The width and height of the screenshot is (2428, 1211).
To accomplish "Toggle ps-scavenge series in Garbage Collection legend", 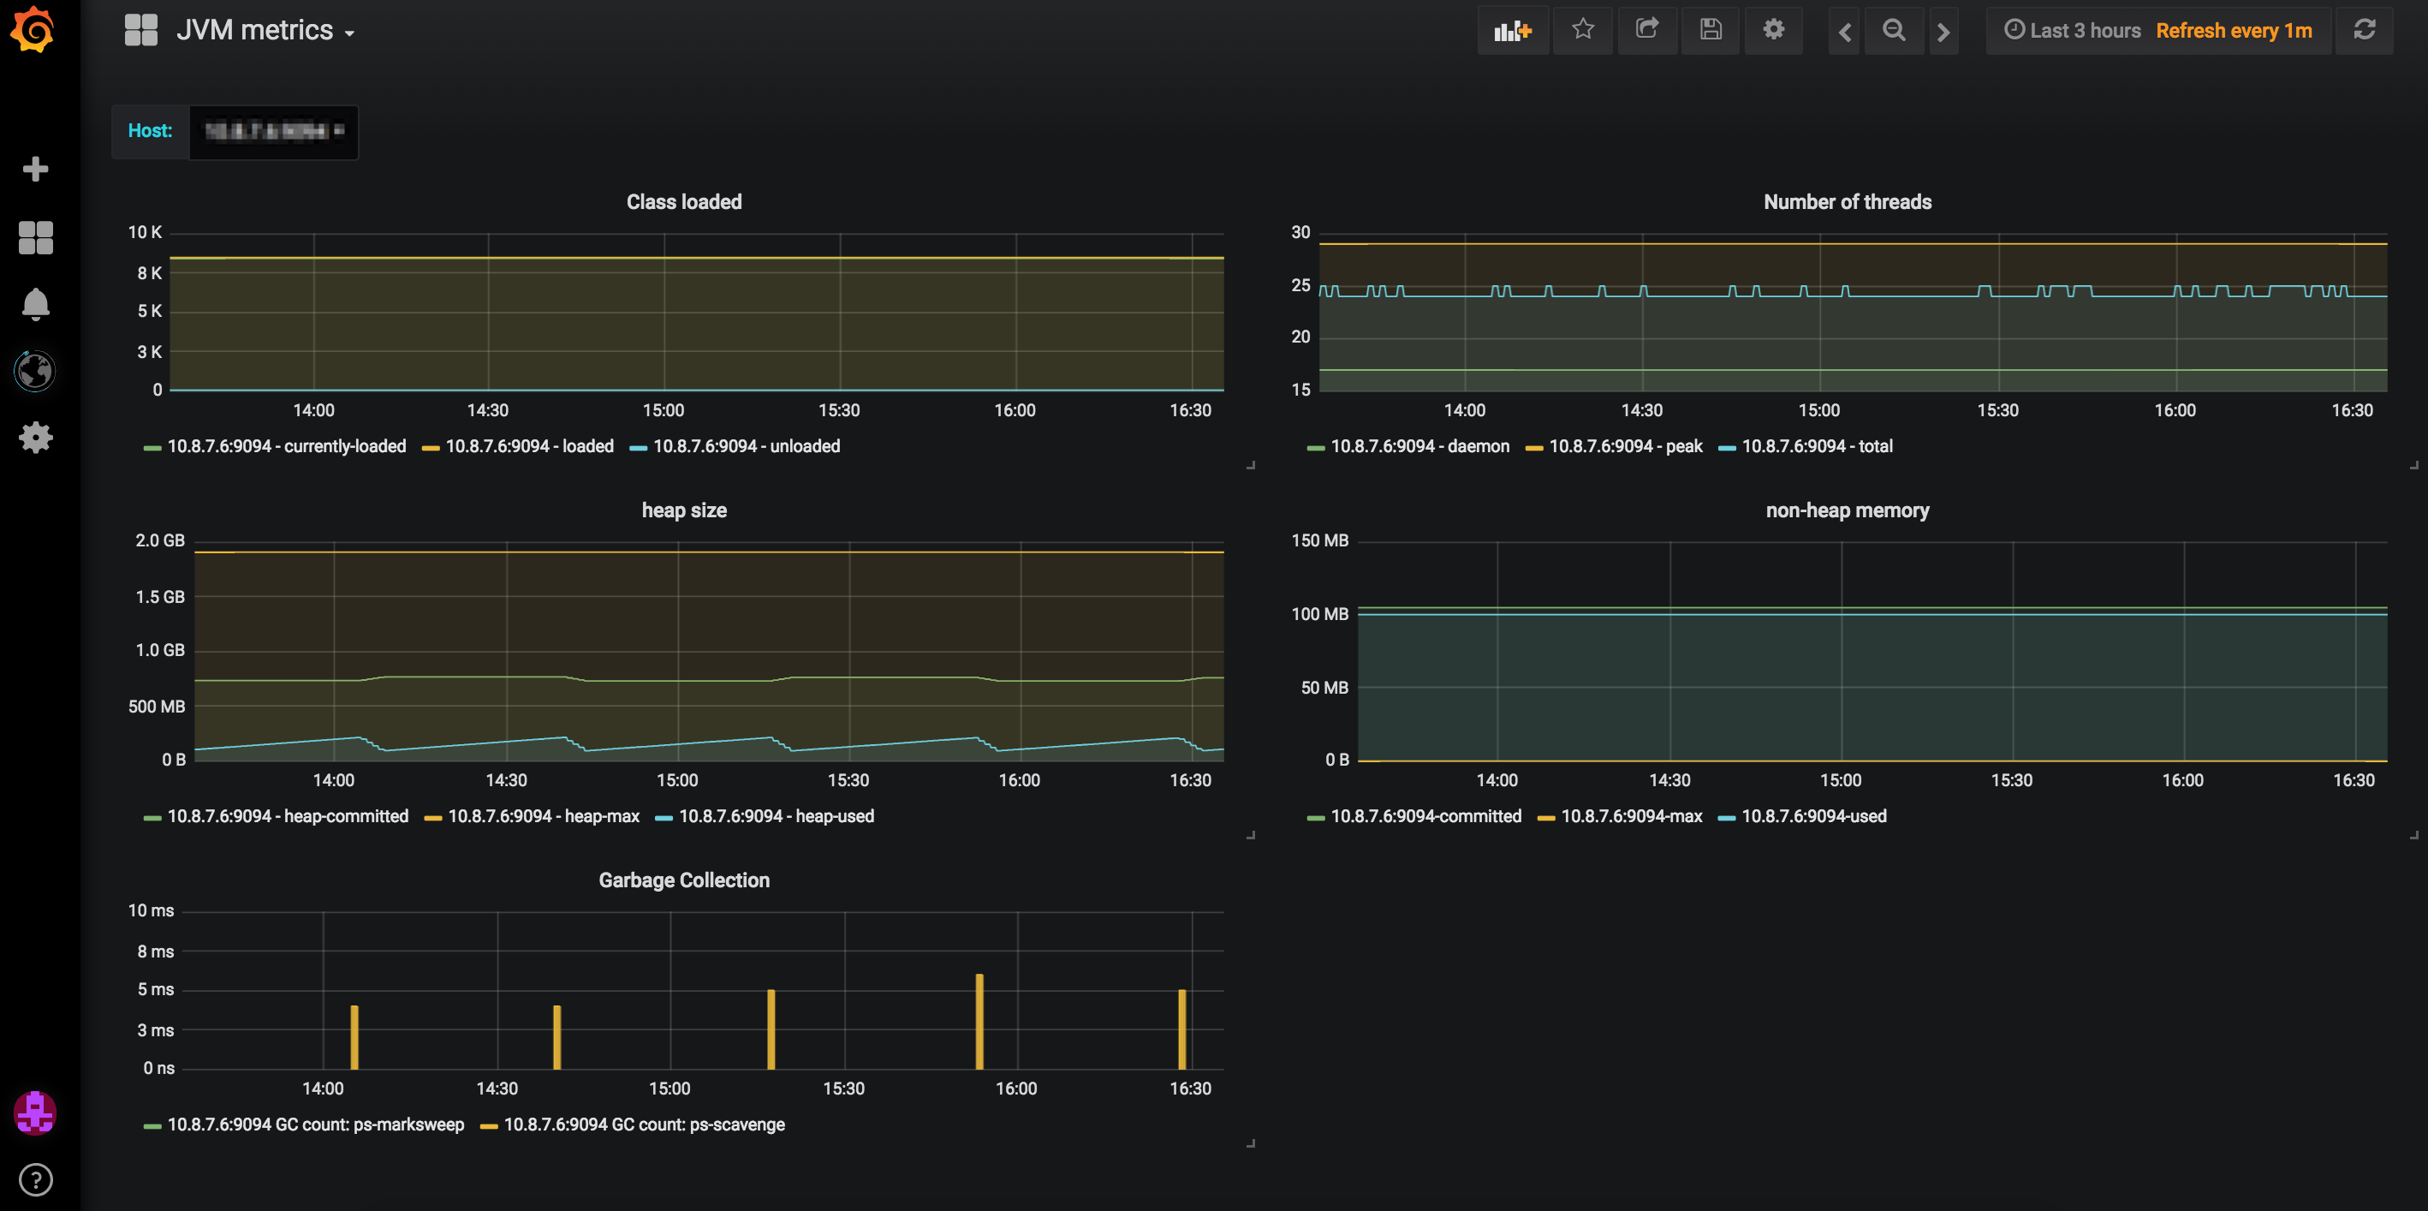I will coord(644,1125).
